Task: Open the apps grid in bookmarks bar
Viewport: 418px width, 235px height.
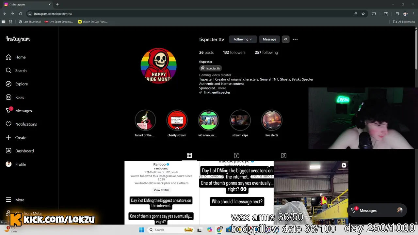Action: tap(10, 22)
